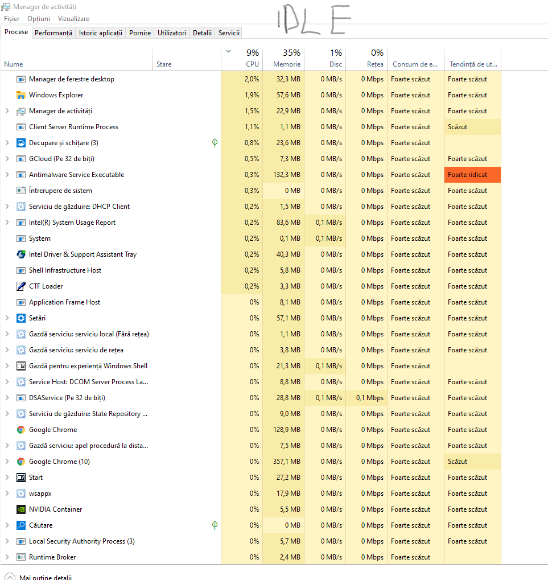Image resolution: width=548 pixels, height=580 pixels.
Task: Select the Client Server Runtime Process row
Action: [251, 127]
